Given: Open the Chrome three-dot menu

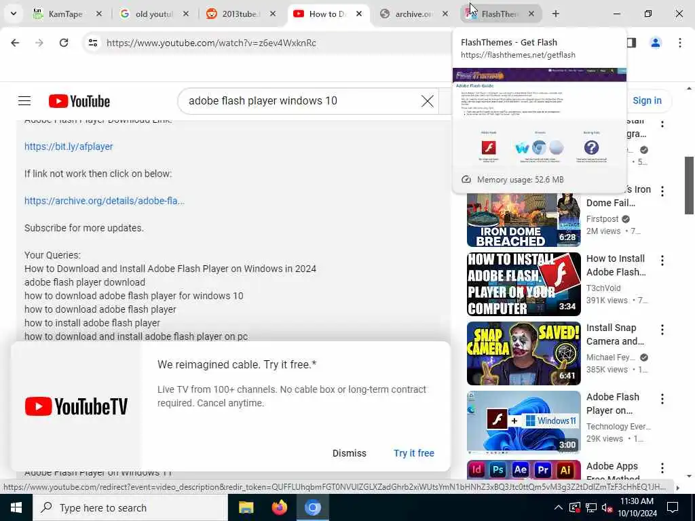Looking at the screenshot, I should click(x=680, y=43).
